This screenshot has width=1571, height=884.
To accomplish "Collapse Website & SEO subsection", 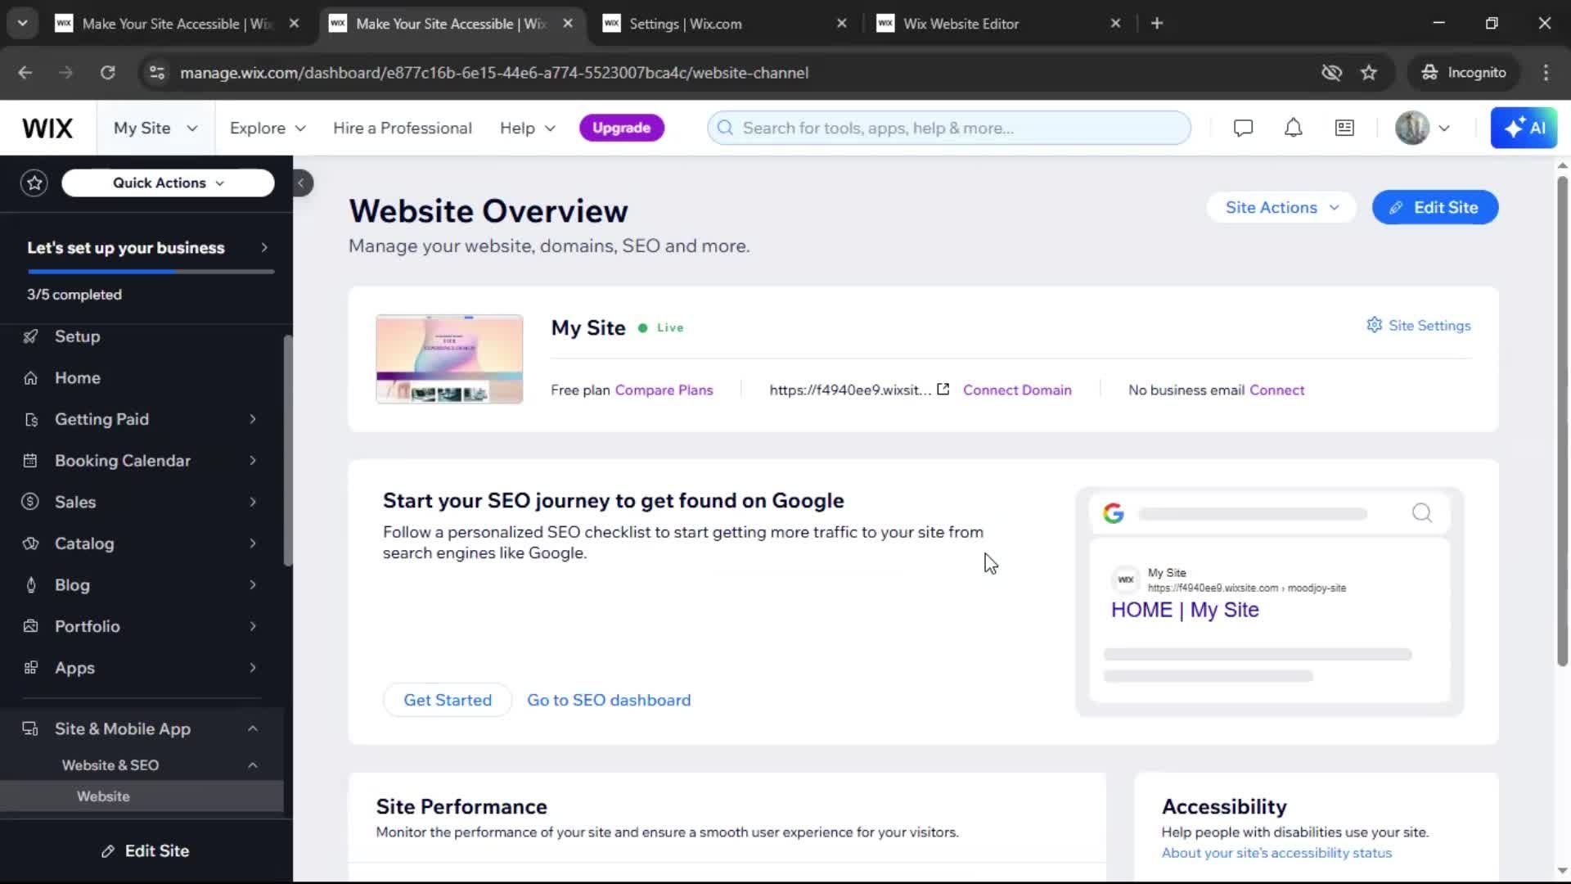I will click(253, 765).
